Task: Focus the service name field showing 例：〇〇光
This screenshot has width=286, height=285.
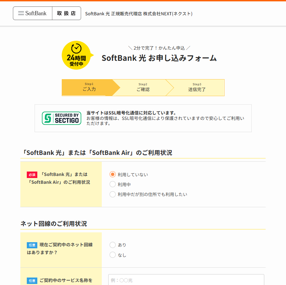Action: (186, 280)
